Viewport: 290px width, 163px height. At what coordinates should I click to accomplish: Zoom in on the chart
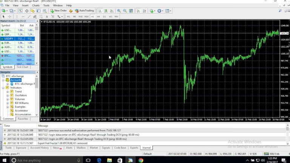tap(119, 11)
